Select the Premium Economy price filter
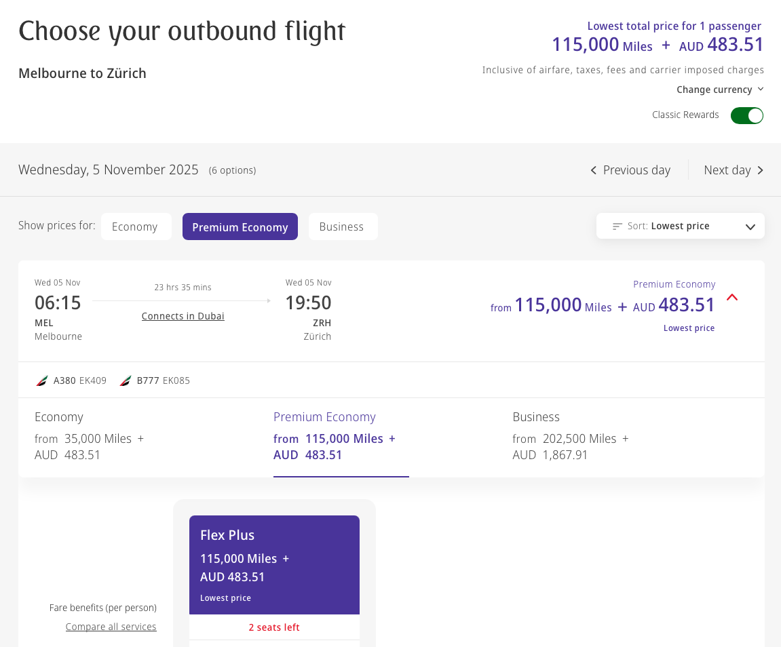Screen dimensions: 781x647 [x=240, y=227]
